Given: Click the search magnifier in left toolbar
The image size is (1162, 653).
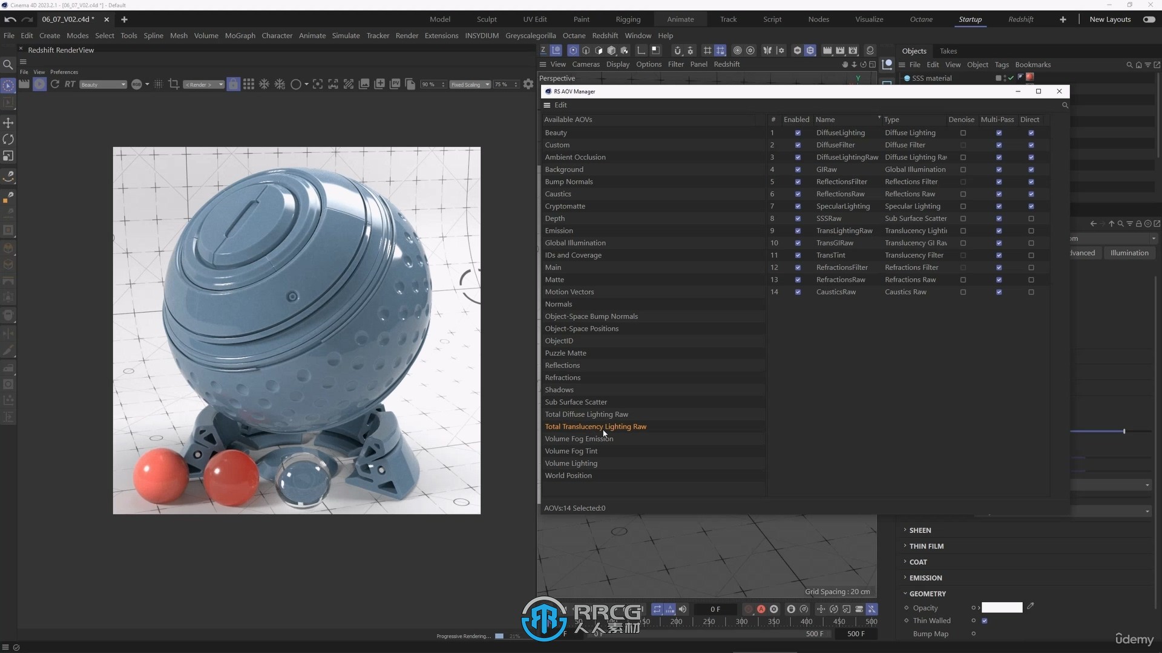Looking at the screenshot, I should 8,65.
